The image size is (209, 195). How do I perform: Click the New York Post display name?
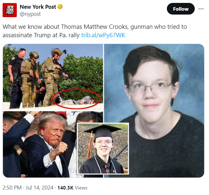38,7
